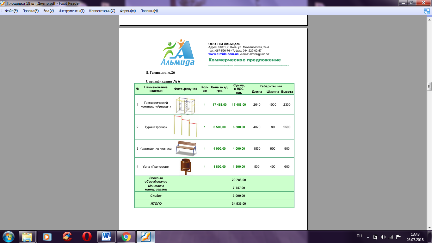
Task: Open the Формы(m) menu
Action: (x=128, y=11)
